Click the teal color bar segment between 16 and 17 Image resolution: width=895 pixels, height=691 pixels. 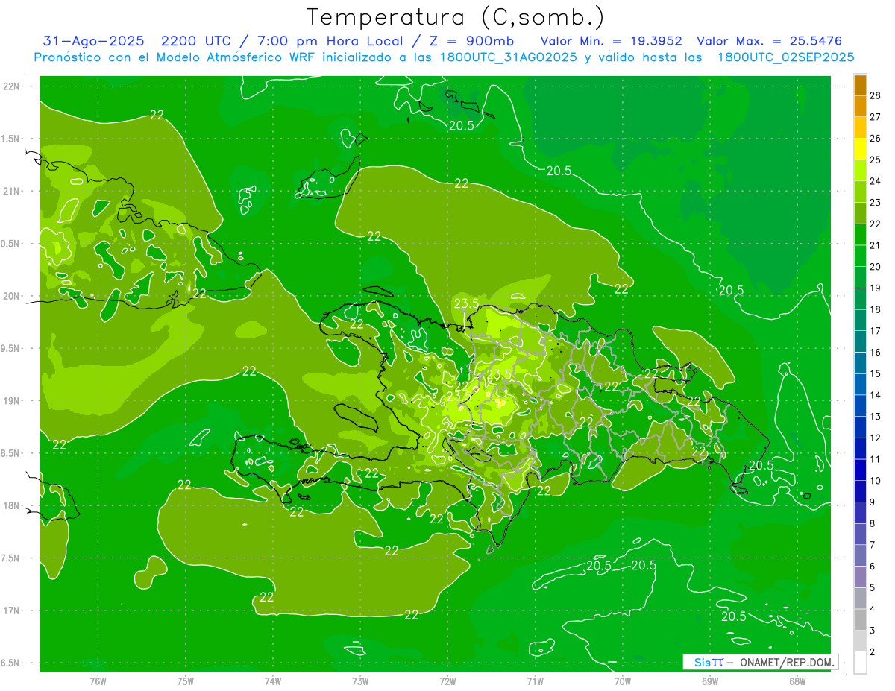point(861,341)
